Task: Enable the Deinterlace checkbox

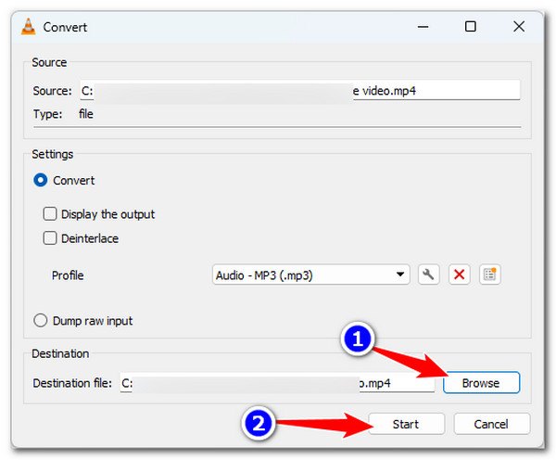Action: pyautogui.click(x=50, y=238)
